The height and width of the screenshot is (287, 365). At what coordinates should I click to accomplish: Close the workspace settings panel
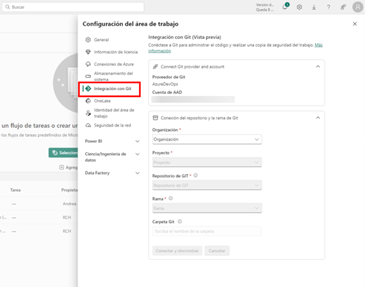coord(355,24)
